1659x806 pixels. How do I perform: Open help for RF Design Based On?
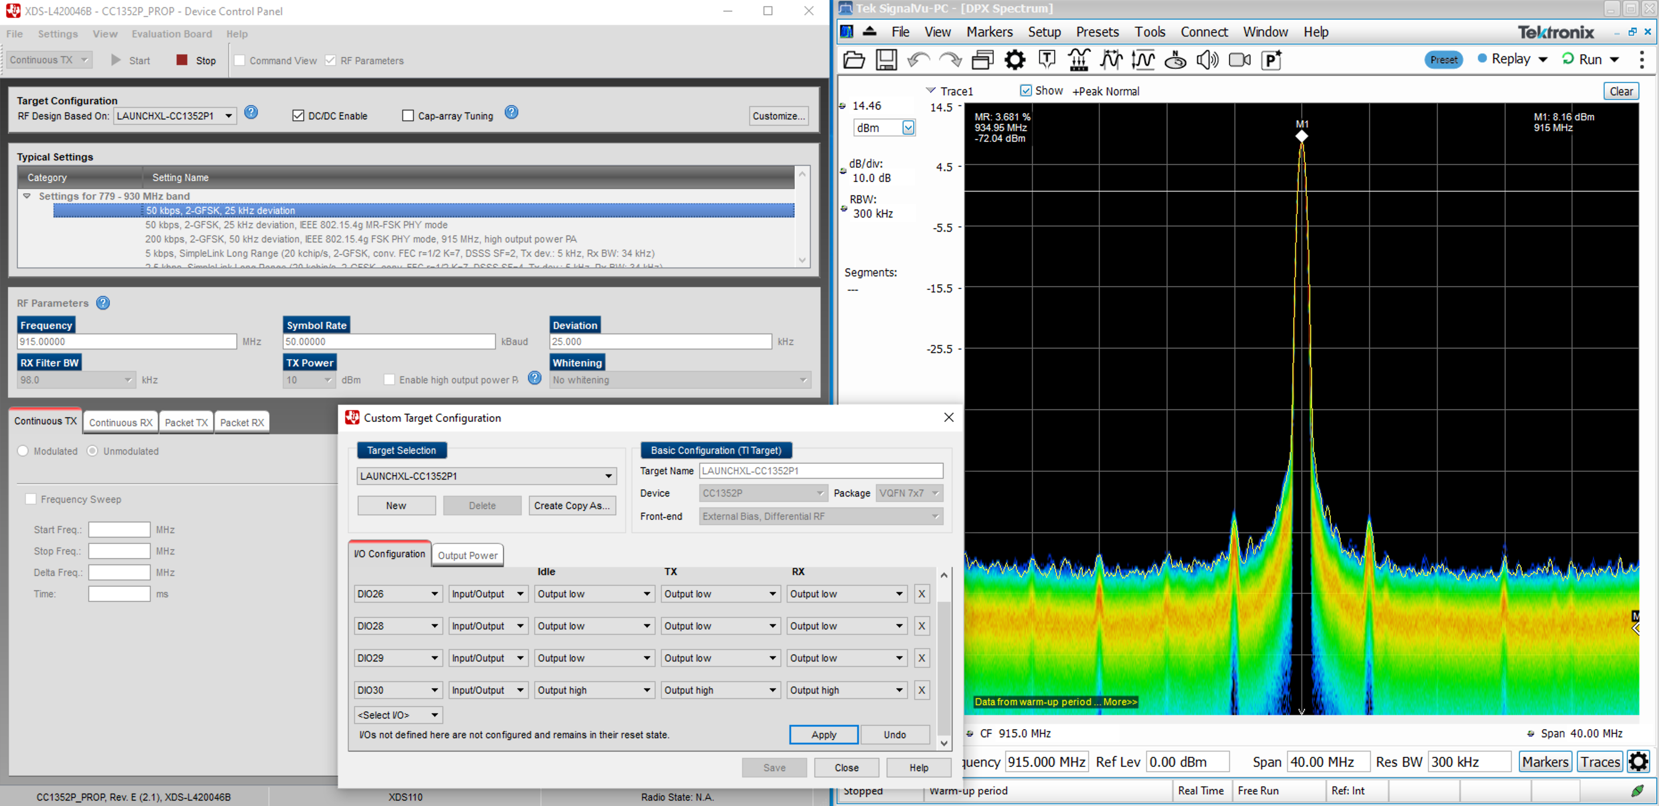point(251,112)
